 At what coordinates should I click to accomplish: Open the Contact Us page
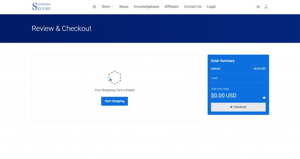click(x=193, y=7)
